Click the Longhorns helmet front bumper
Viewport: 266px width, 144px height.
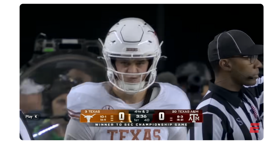(132, 49)
